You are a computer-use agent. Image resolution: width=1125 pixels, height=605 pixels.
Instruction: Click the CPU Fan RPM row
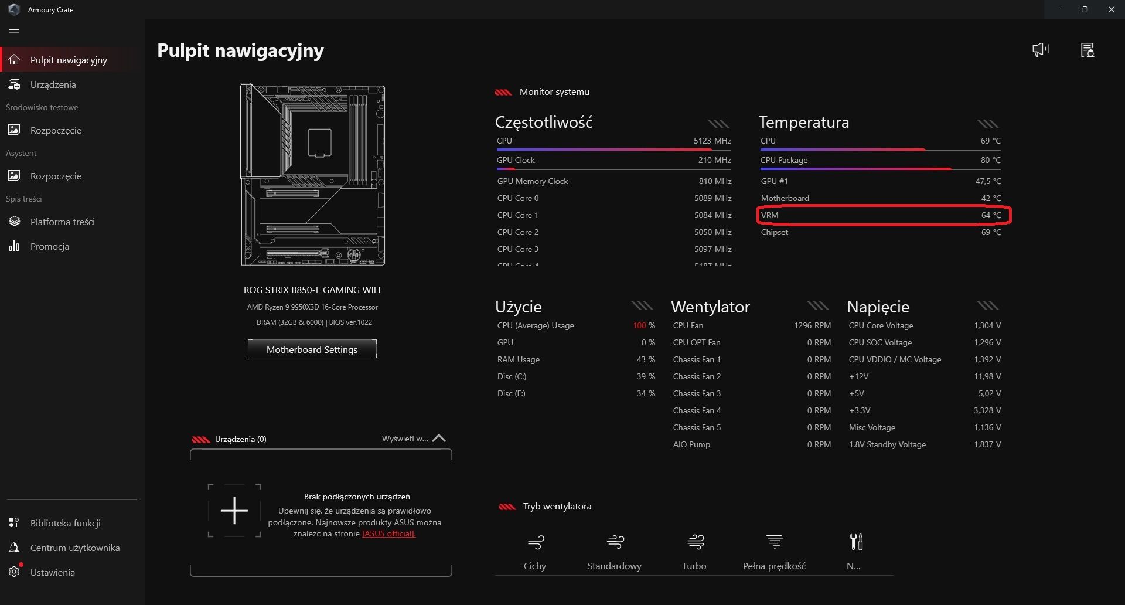coord(752,325)
